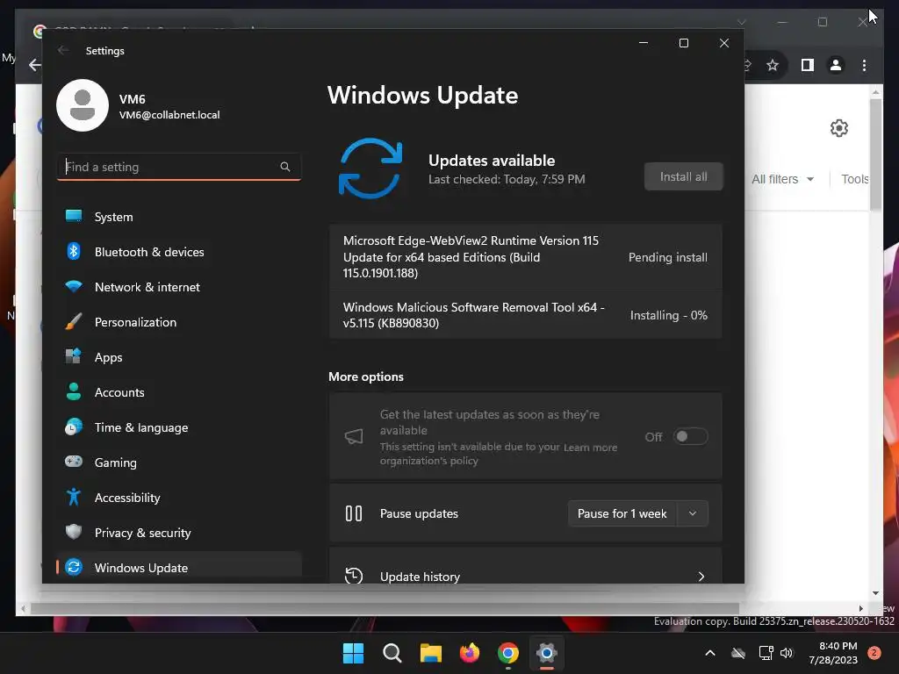
Task: Focus the Find a setting search box
Action: click(x=179, y=167)
